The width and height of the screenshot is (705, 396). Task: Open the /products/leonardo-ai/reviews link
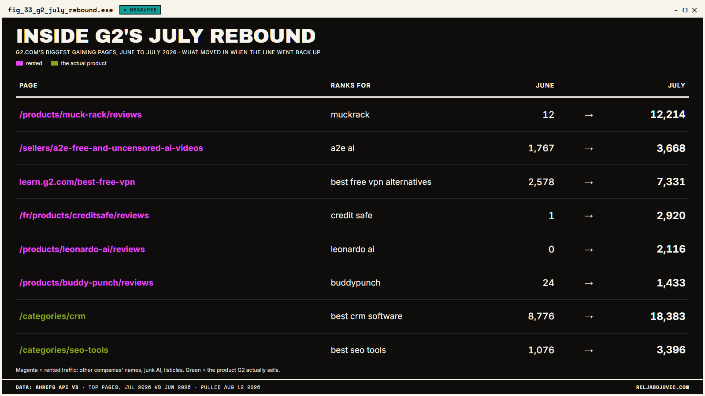coord(82,249)
